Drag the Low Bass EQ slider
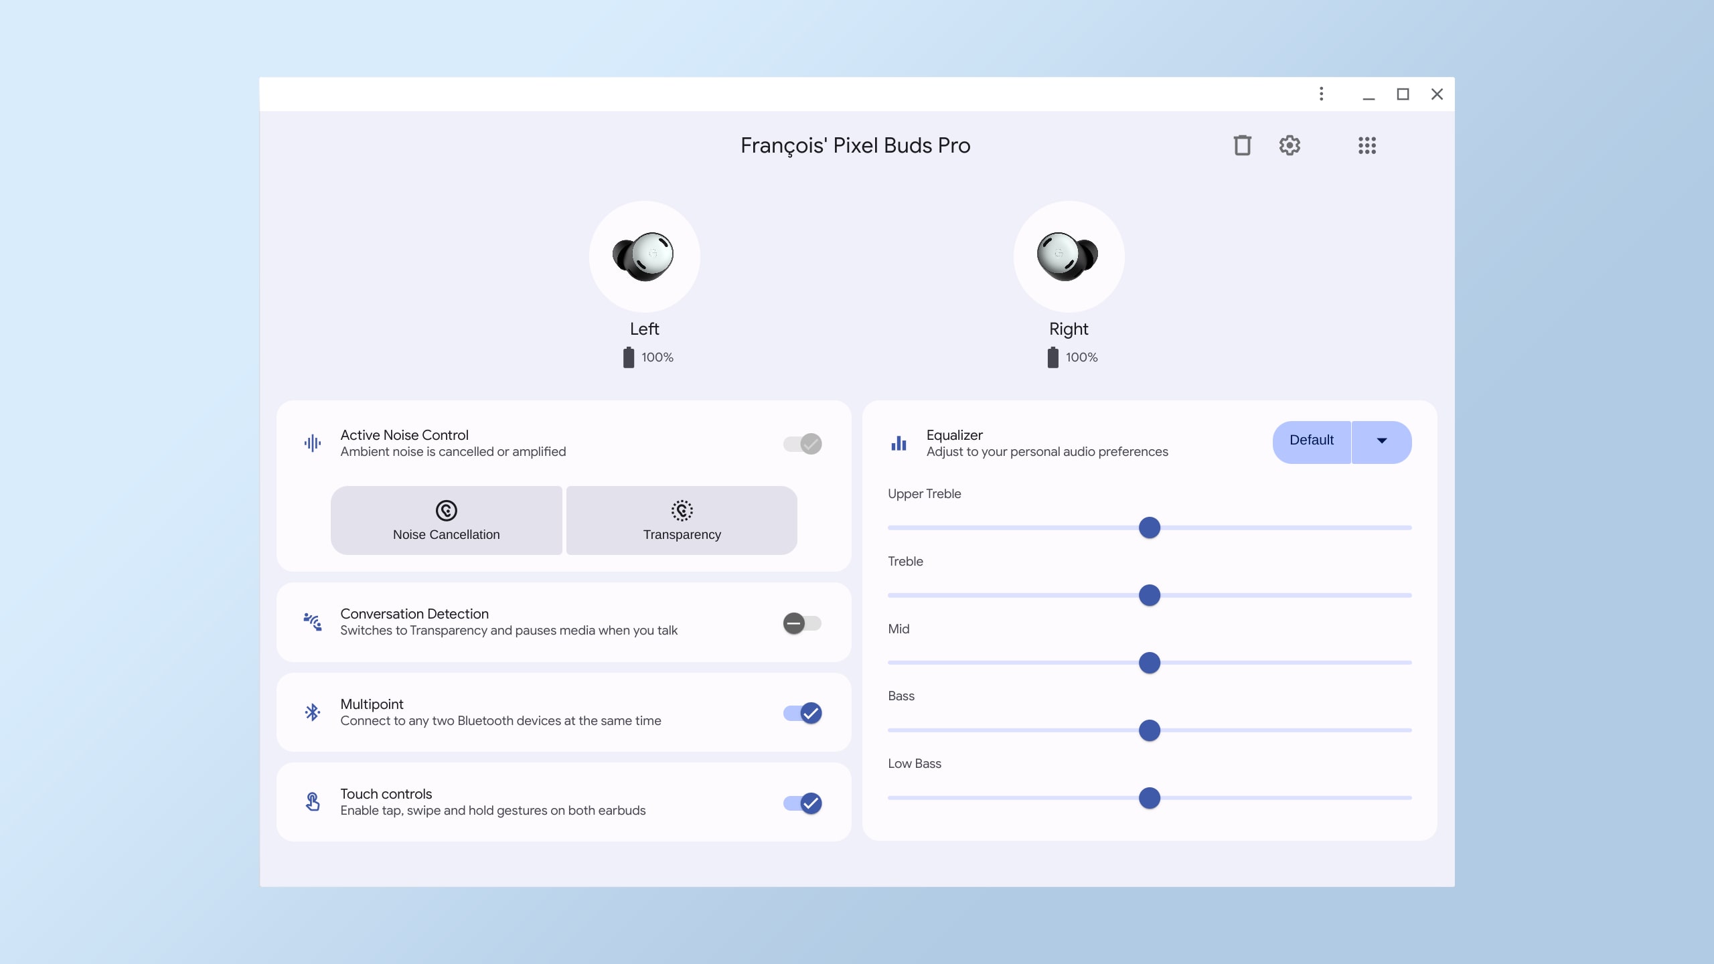The image size is (1714, 964). click(x=1150, y=798)
